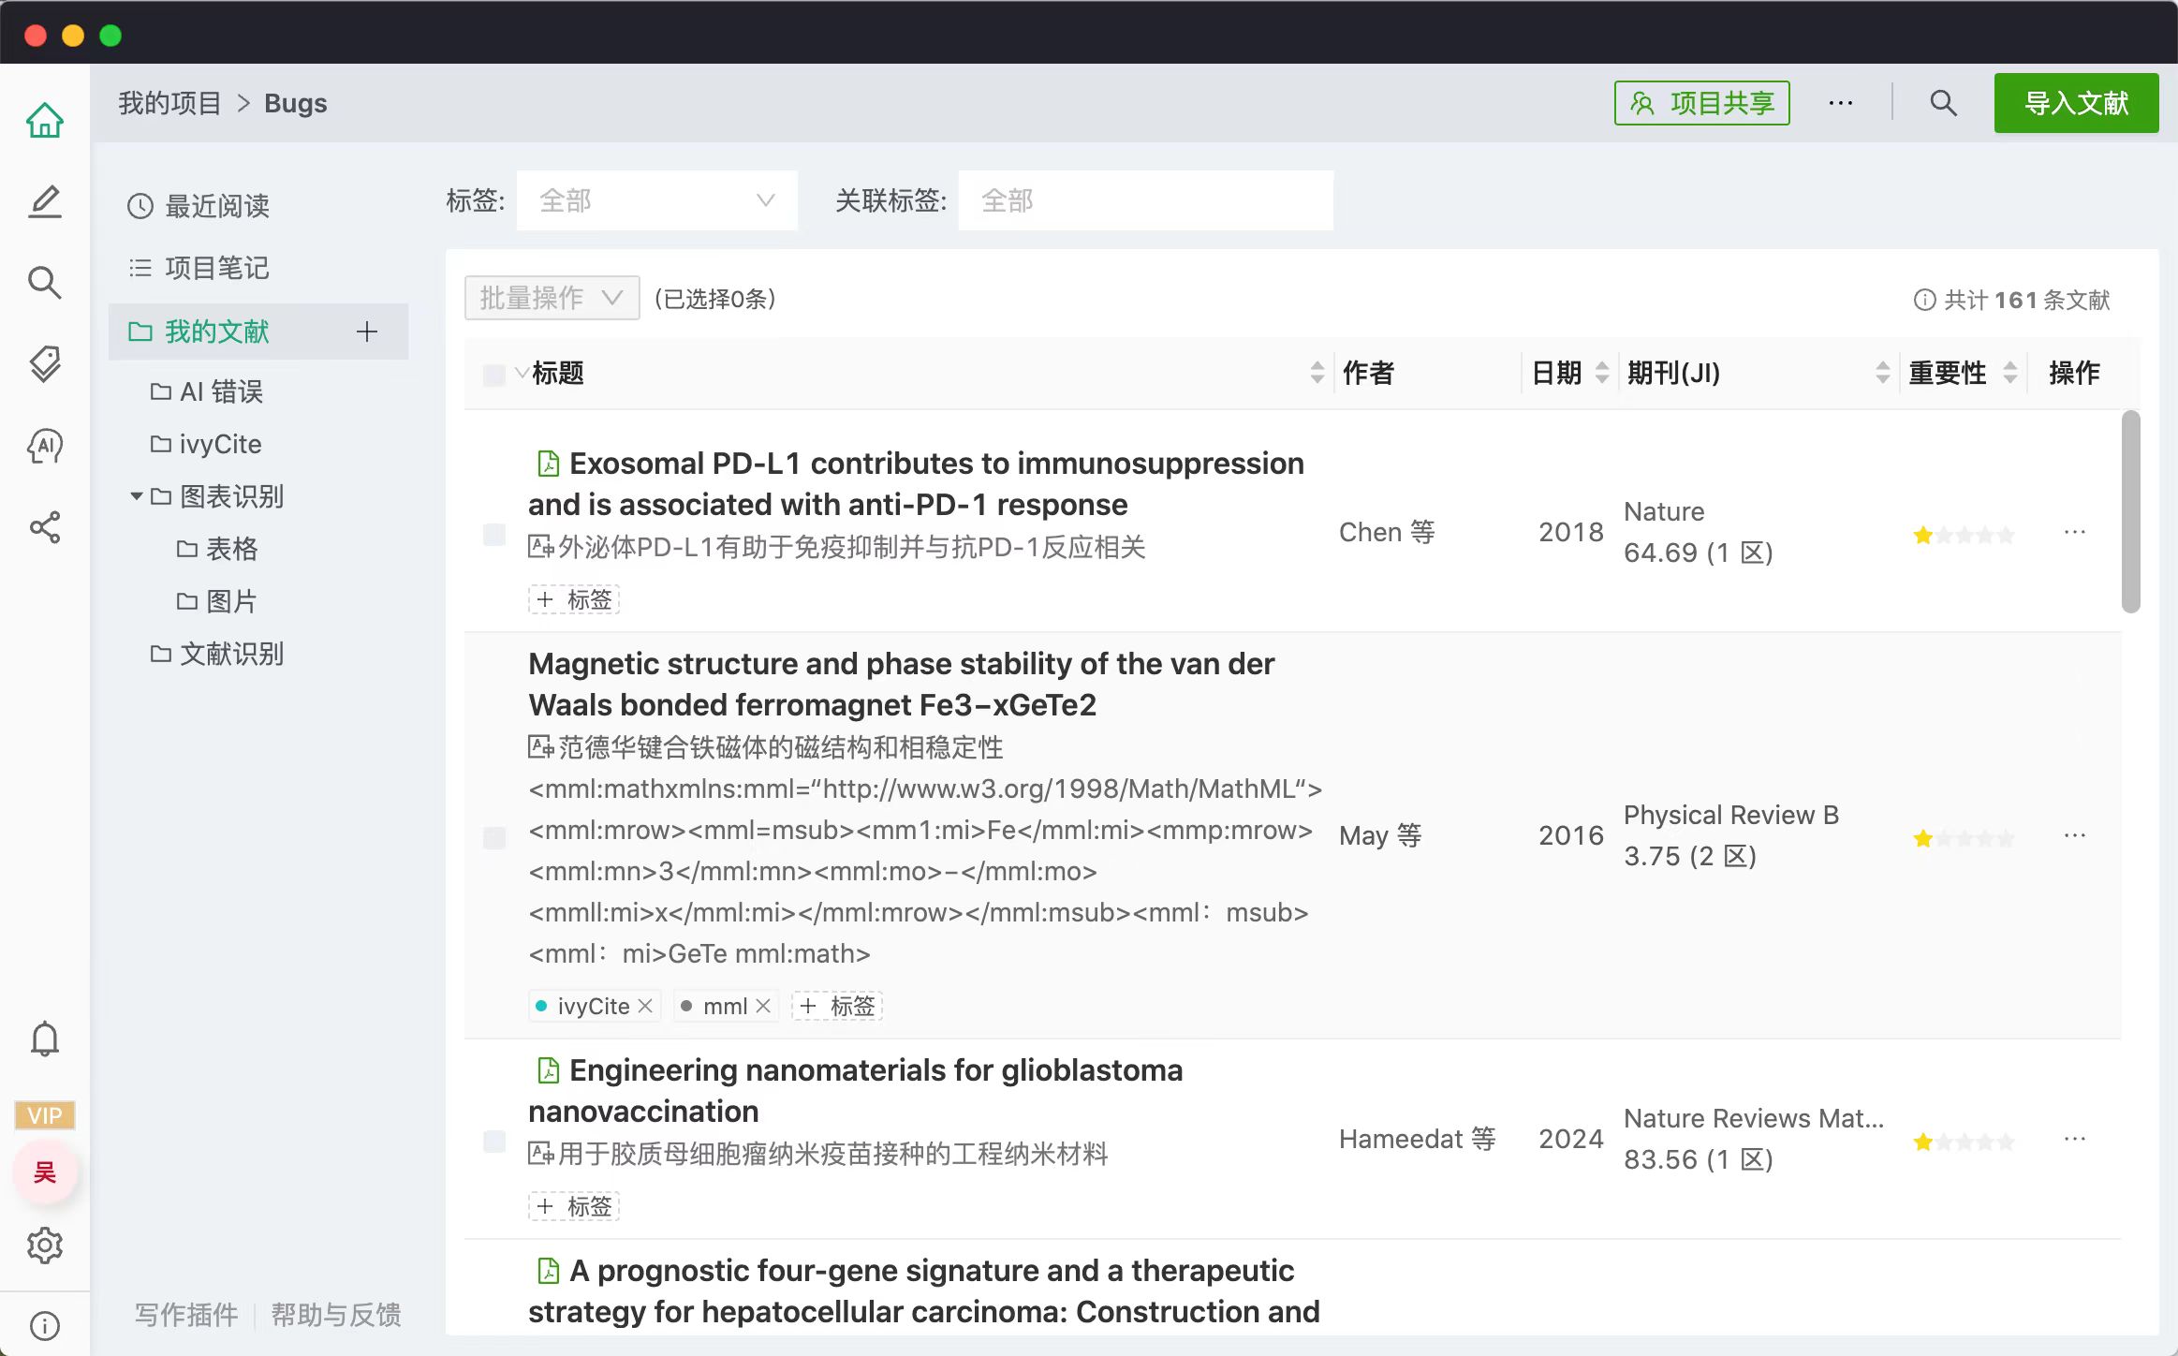Add a 标签 to Exosomal PD-L1 paper
2178x1356 pixels.
574,599
